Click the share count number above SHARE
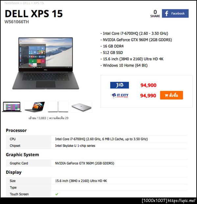 [x=155, y=12]
